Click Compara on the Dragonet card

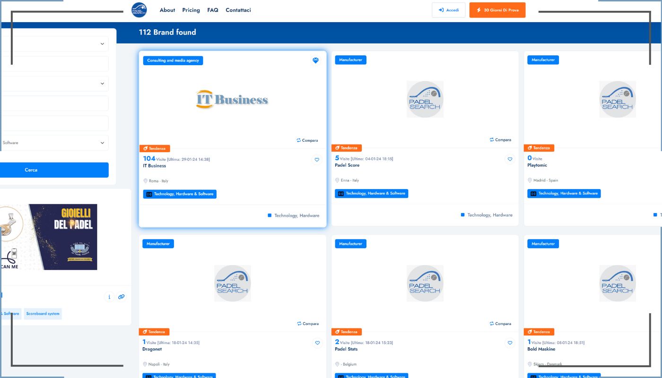click(x=308, y=324)
